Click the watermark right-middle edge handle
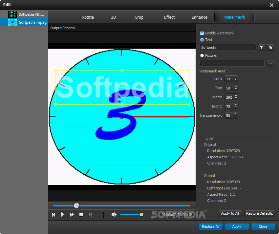The width and height of the screenshot is (279, 234). 189,87
